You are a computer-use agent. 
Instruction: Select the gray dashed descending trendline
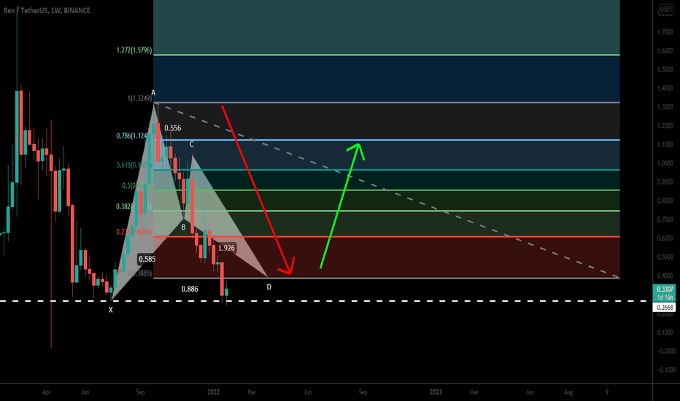click(x=387, y=190)
